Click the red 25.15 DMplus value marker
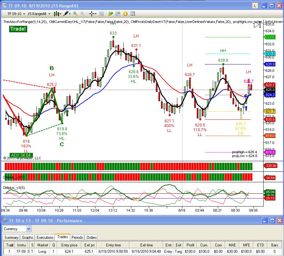This screenshot has width=284, height=256. [x=270, y=199]
